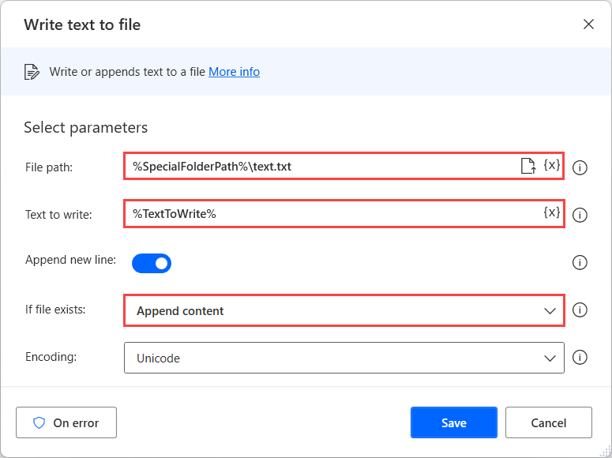Click the Select parameters heading
The height and width of the screenshot is (458, 612).
coord(86,128)
